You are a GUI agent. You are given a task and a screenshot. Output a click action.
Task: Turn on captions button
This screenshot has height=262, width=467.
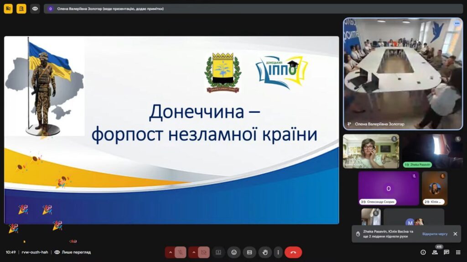(249, 252)
